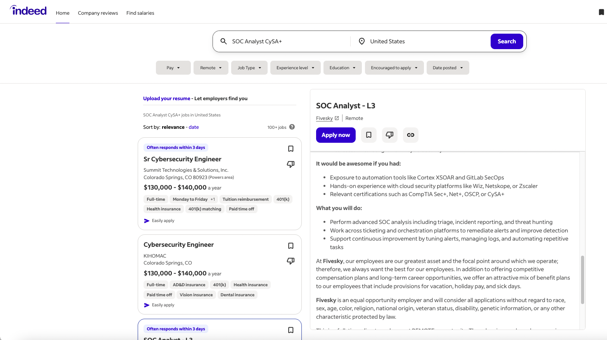Click the job title search field

(287, 41)
